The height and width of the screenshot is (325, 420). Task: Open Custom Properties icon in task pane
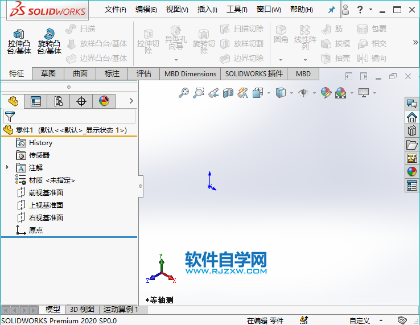coord(412,186)
